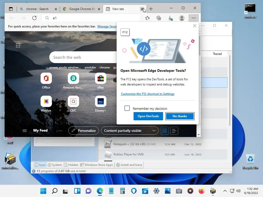Open Firefox from the taskbar
The width and height of the screenshot is (263, 197).
pyautogui.click(x=201, y=191)
